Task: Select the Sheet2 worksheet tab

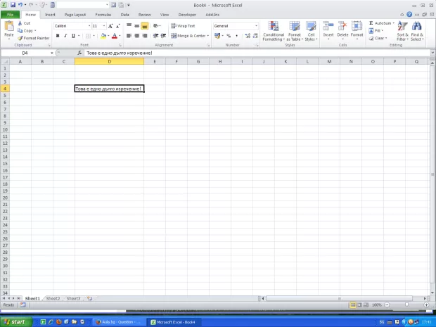Action: [53, 298]
